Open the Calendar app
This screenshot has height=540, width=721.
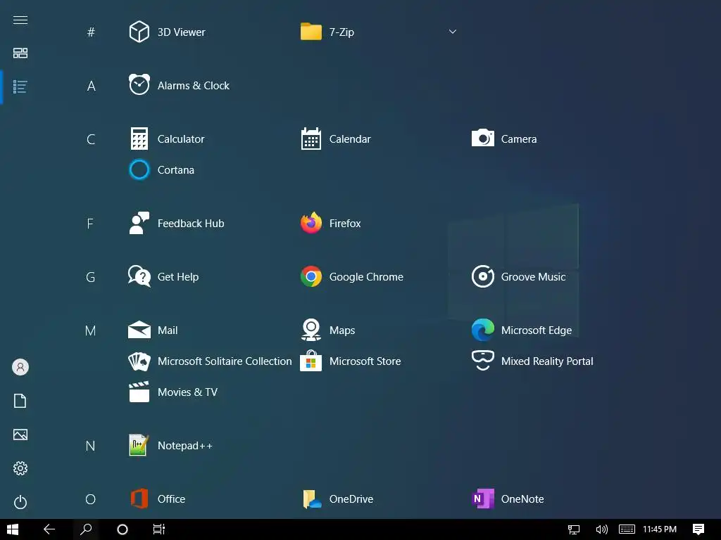(x=336, y=139)
